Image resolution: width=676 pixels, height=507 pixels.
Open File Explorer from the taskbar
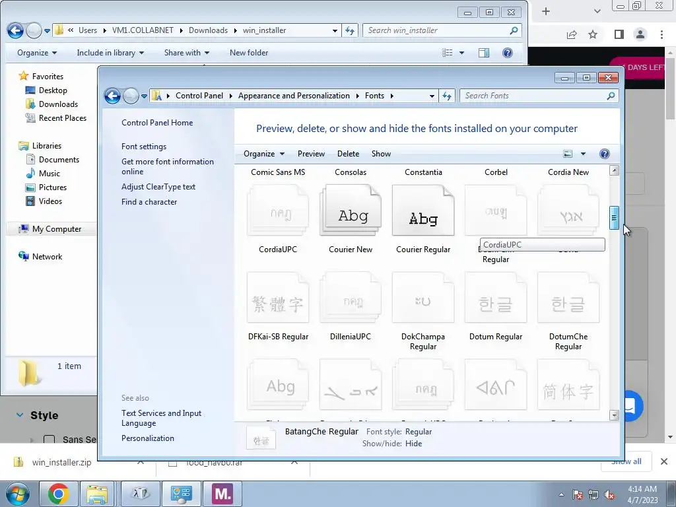(98, 494)
